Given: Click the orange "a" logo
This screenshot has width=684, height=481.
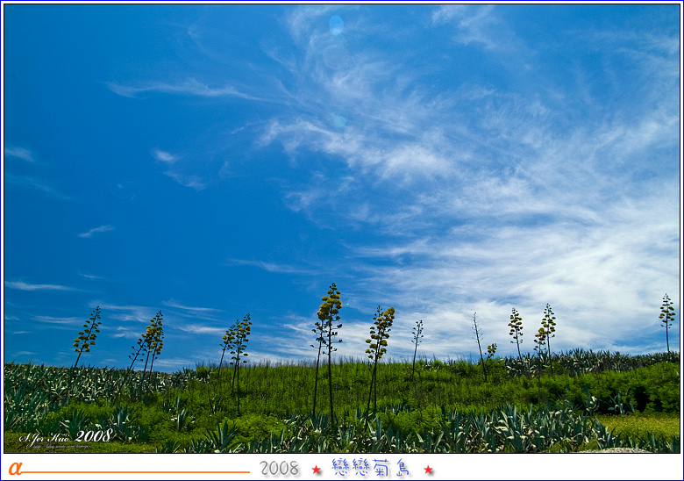Looking at the screenshot, I should 15,468.
